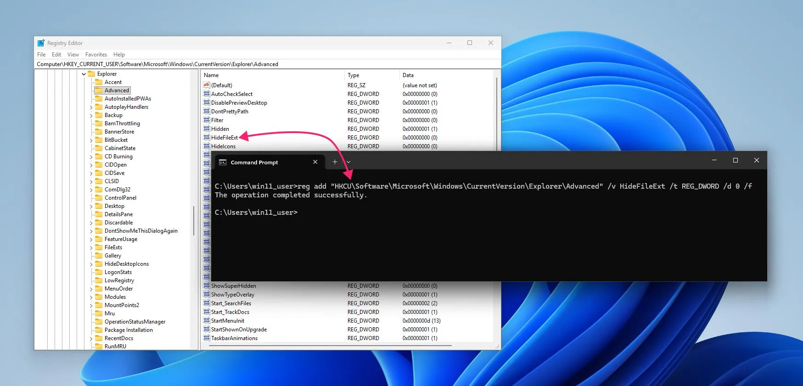Viewport: 803px width, 386px height.
Task: Click the DisablePreviewDesktop DWORD icon
Action: 207,102
